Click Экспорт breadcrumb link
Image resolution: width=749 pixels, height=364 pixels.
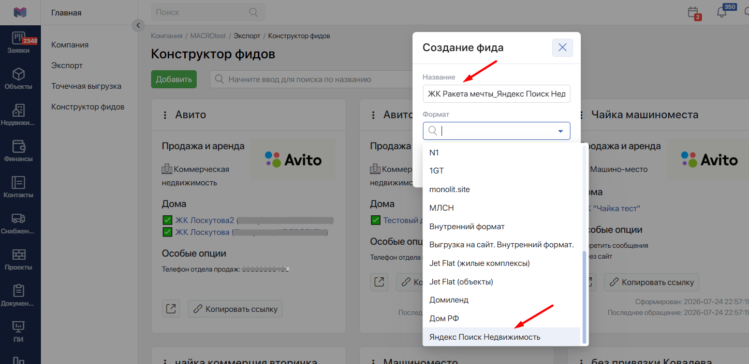click(247, 36)
